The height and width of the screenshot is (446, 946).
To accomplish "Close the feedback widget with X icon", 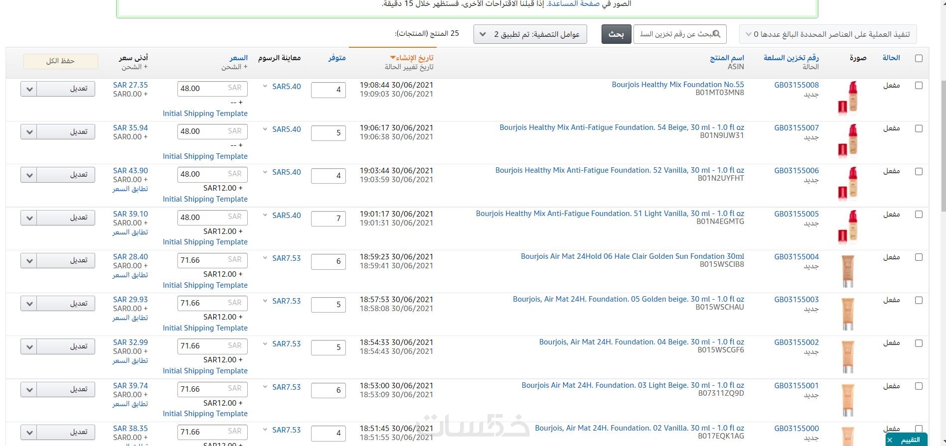I will click(x=890, y=440).
